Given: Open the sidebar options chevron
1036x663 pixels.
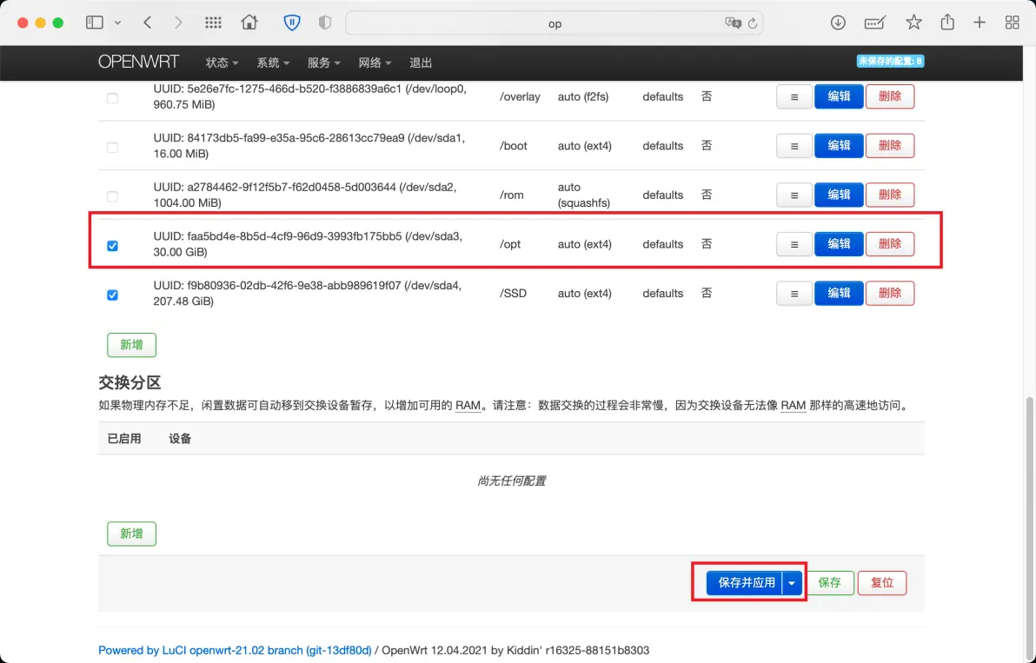Looking at the screenshot, I should click(x=117, y=23).
